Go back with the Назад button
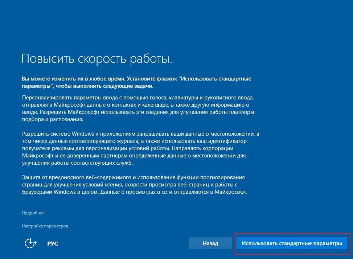The width and height of the screenshot is (353, 259). pos(210,243)
